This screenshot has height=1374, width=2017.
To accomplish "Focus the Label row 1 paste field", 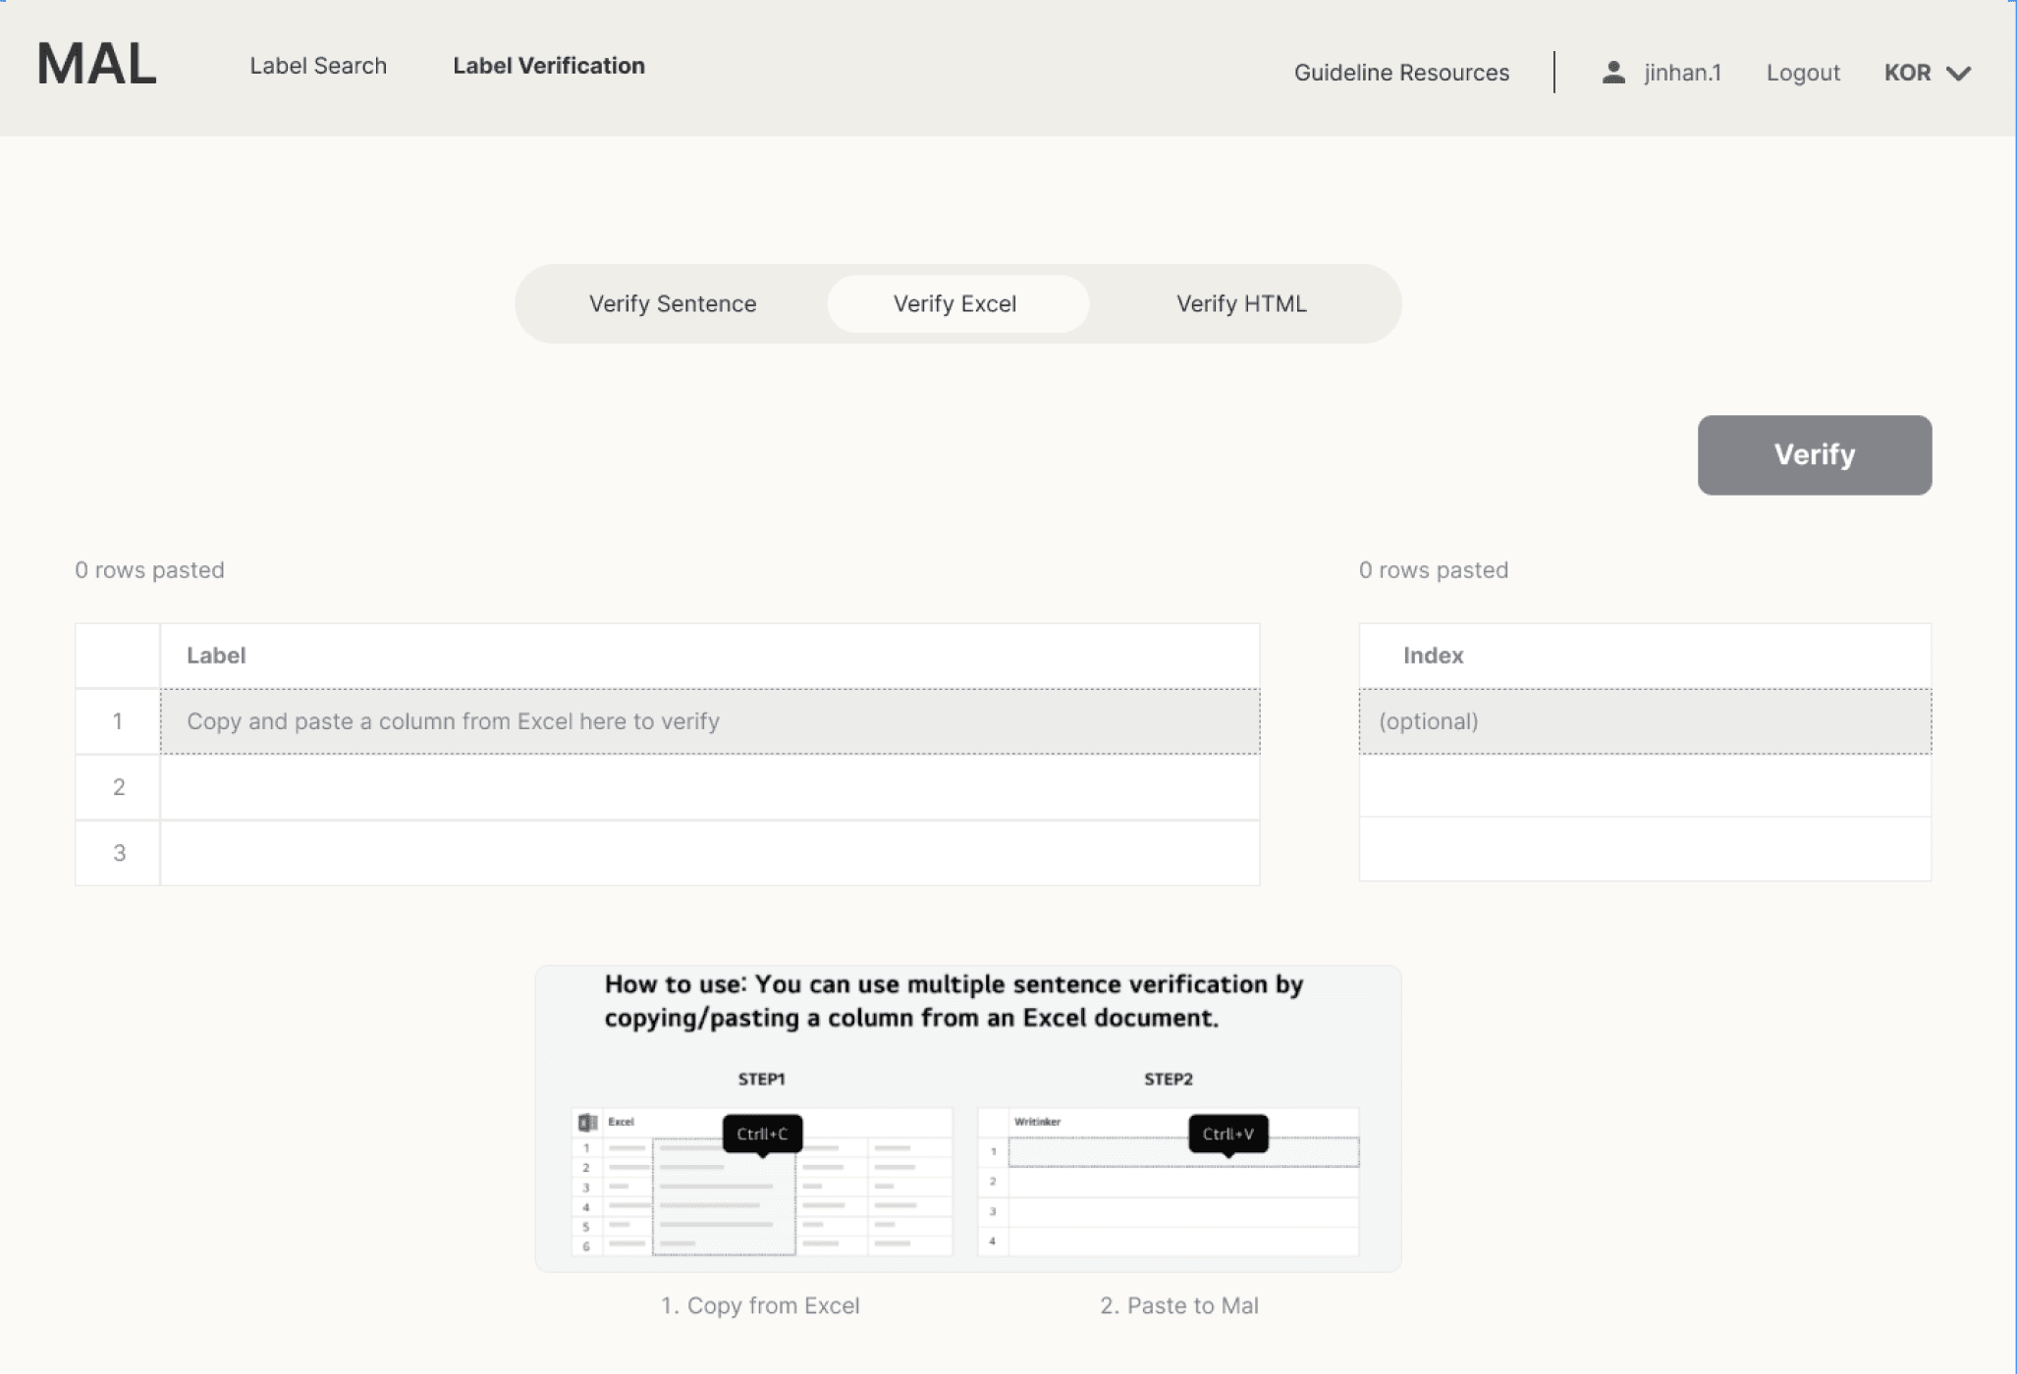I will (x=709, y=721).
